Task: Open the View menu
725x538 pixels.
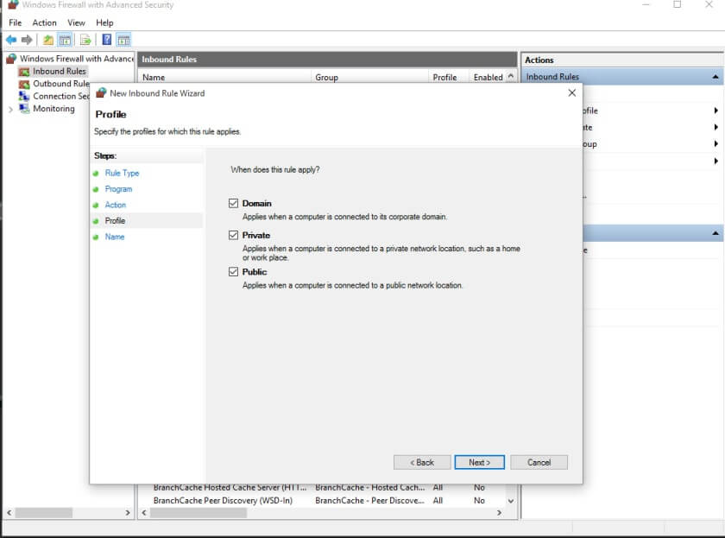Action: 76,22
